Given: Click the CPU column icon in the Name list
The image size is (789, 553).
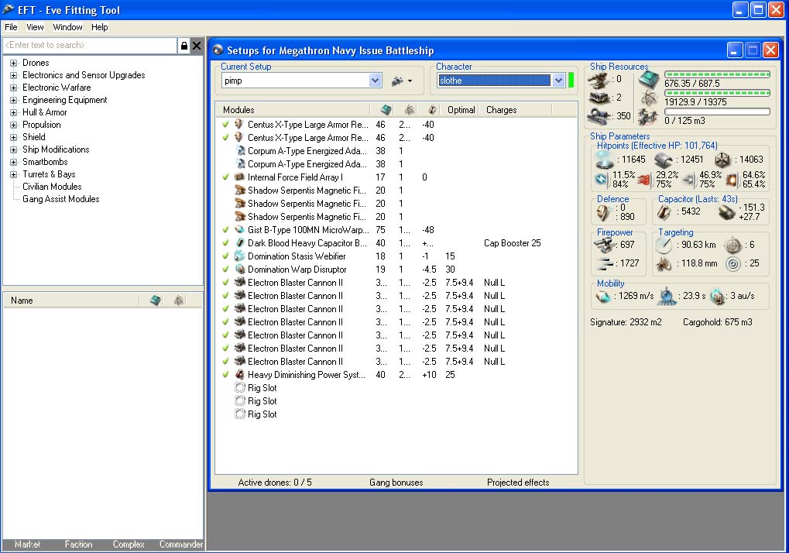Looking at the screenshot, I should pyautogui.click(x=156, y=301).
